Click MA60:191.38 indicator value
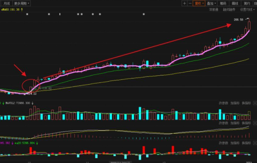The image size is (257, 163). tap(11, 9)
